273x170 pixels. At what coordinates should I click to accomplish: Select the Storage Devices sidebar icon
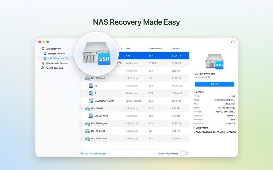[45, 54]
